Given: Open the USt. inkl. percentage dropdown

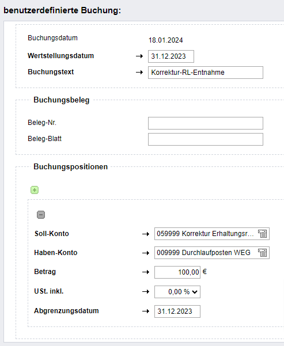Looking at the screenshot, I should [x=177, y=292].
